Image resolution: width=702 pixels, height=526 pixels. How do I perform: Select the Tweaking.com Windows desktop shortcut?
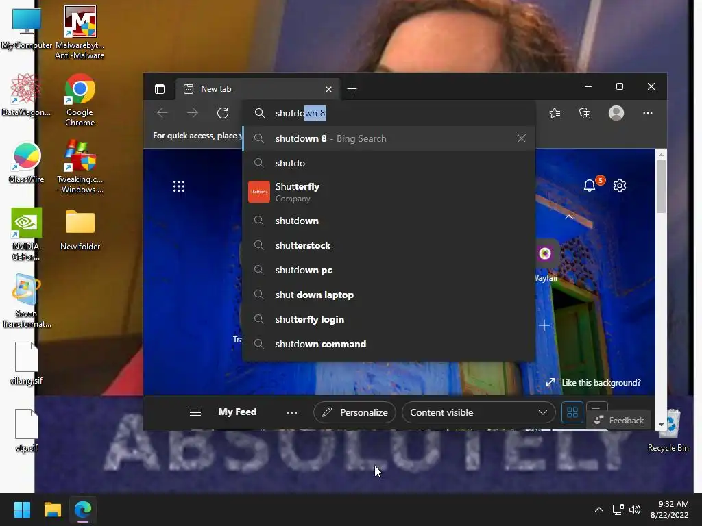pyautogui.click(x=80, y=167)
